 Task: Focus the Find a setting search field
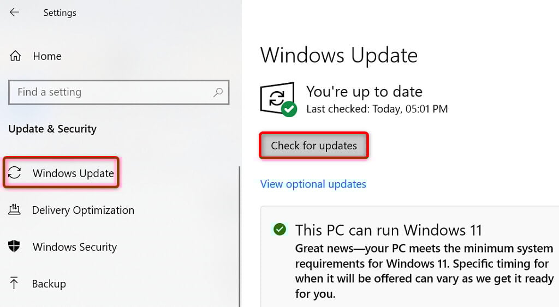[109, 92]
